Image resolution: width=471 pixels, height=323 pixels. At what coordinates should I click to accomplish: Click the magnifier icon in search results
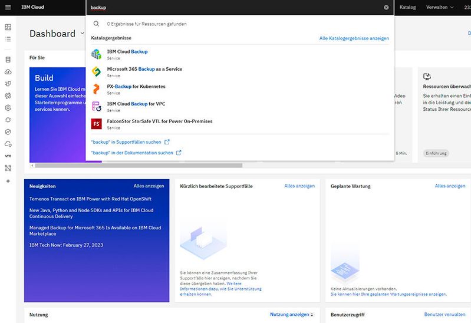coord(96,24)
